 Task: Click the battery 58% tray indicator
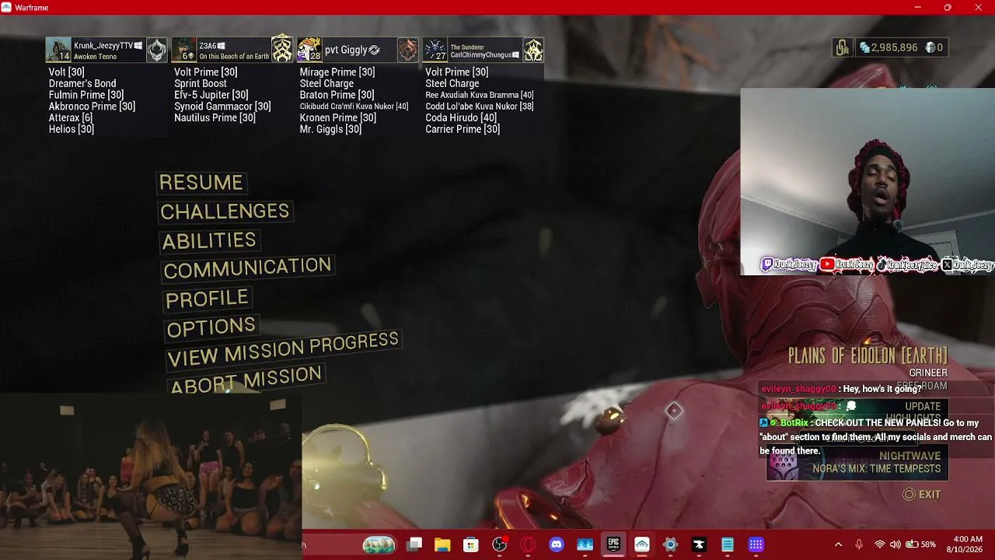coord(920,544)
